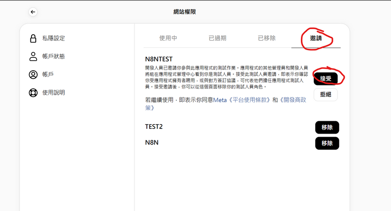This screenshot has height=211, width=391.
Task: Click the N8NTEST app name heading
Action: pyautogui.click(x=159, y=59)
